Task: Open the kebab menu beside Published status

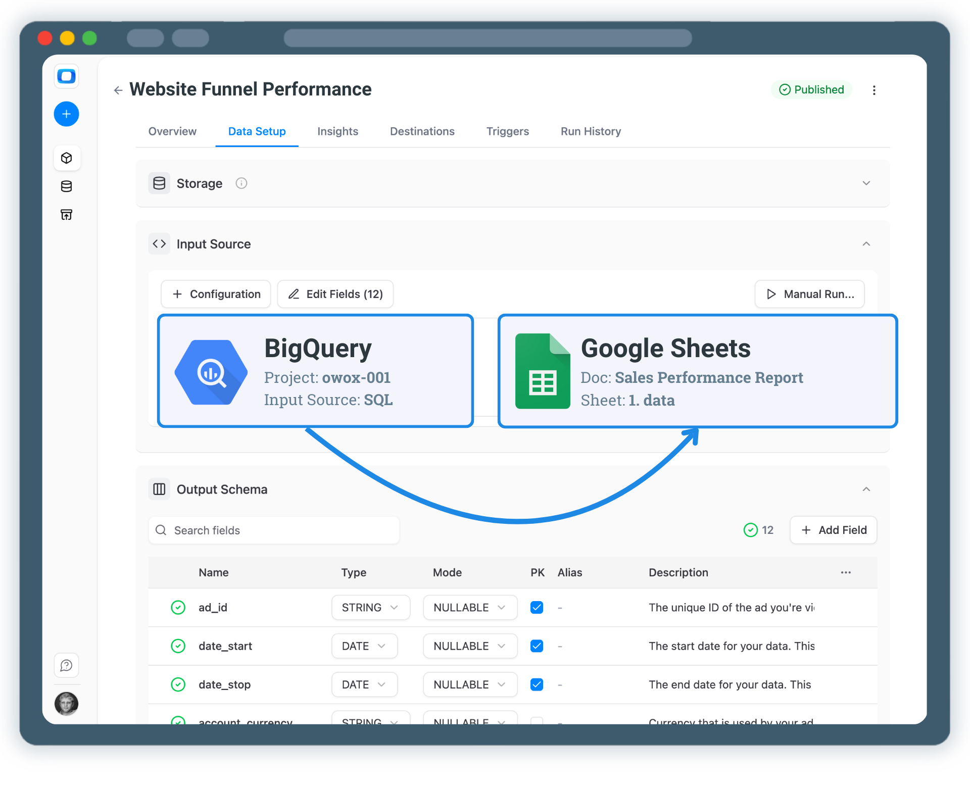Action: pyautogui.click(x=875, y=90)
